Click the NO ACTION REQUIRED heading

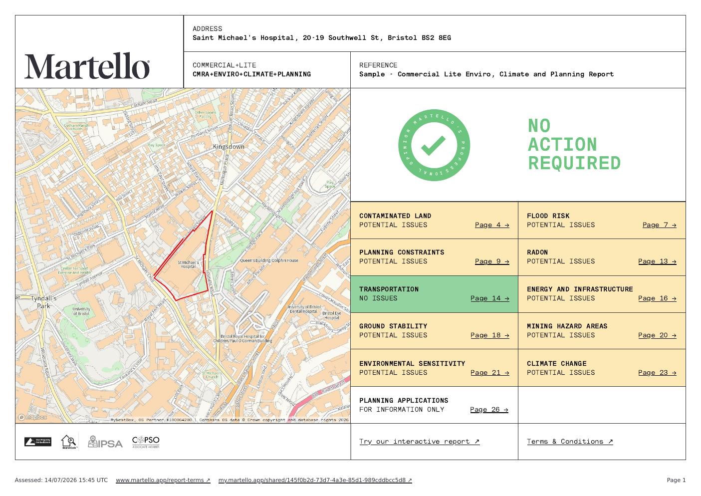tap(574, 145)
